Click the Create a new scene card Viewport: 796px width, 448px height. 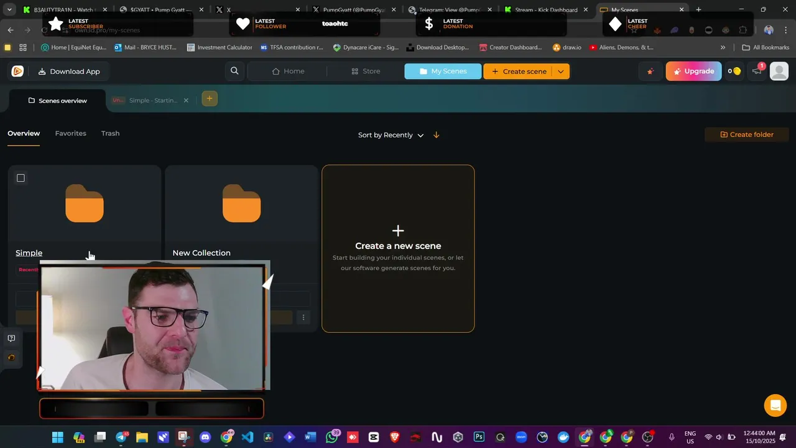click(x=398, y=248)
